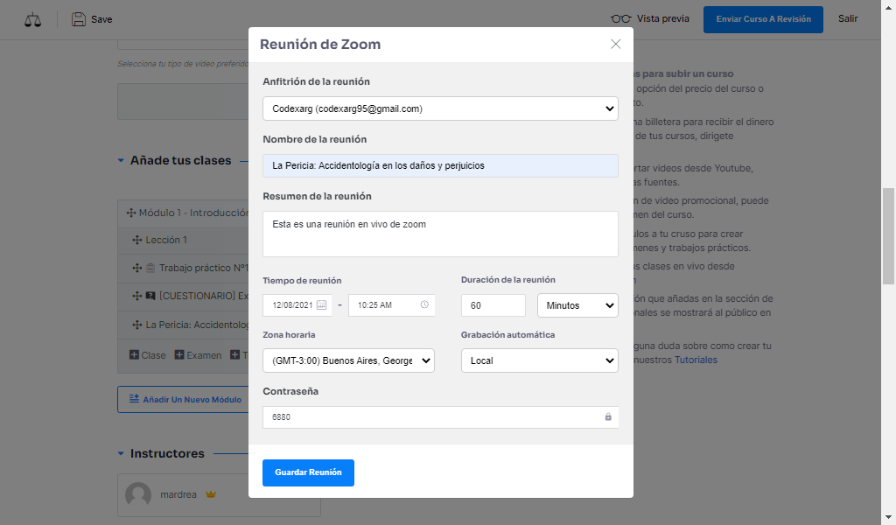This screenshot has height=525, width=896.
Task: Click the mardrea instructor avatar
Action: click(138, 494)
